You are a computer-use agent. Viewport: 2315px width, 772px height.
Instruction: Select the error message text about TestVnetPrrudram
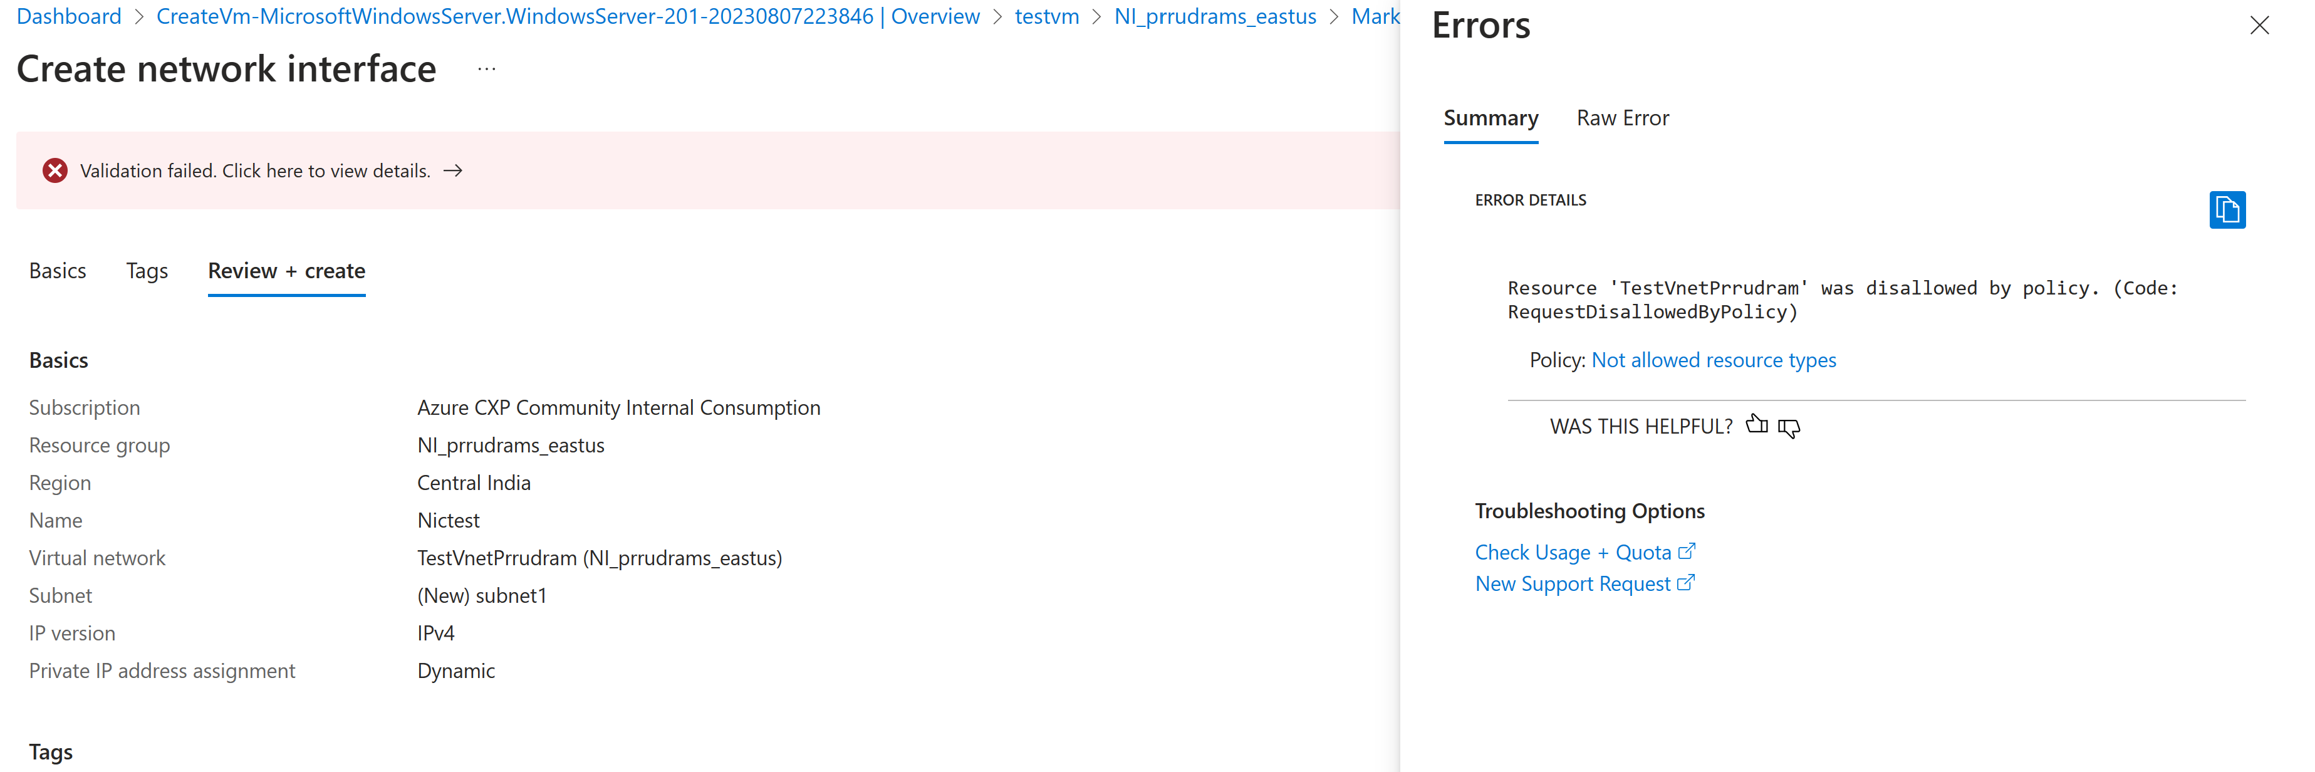tap(1843, 300)
